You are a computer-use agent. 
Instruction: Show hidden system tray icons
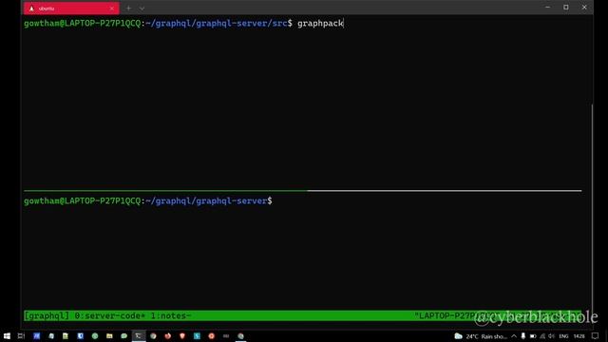[x=514, y=336]
